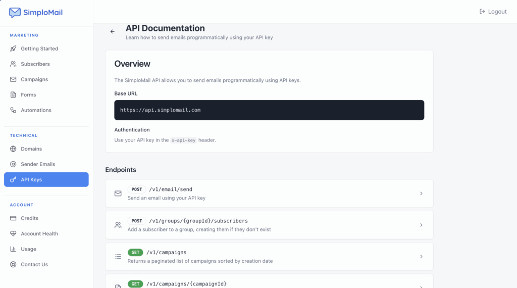Click the SimploMail brand name
The height and width of the screenshot is (288, 517).
43,13
